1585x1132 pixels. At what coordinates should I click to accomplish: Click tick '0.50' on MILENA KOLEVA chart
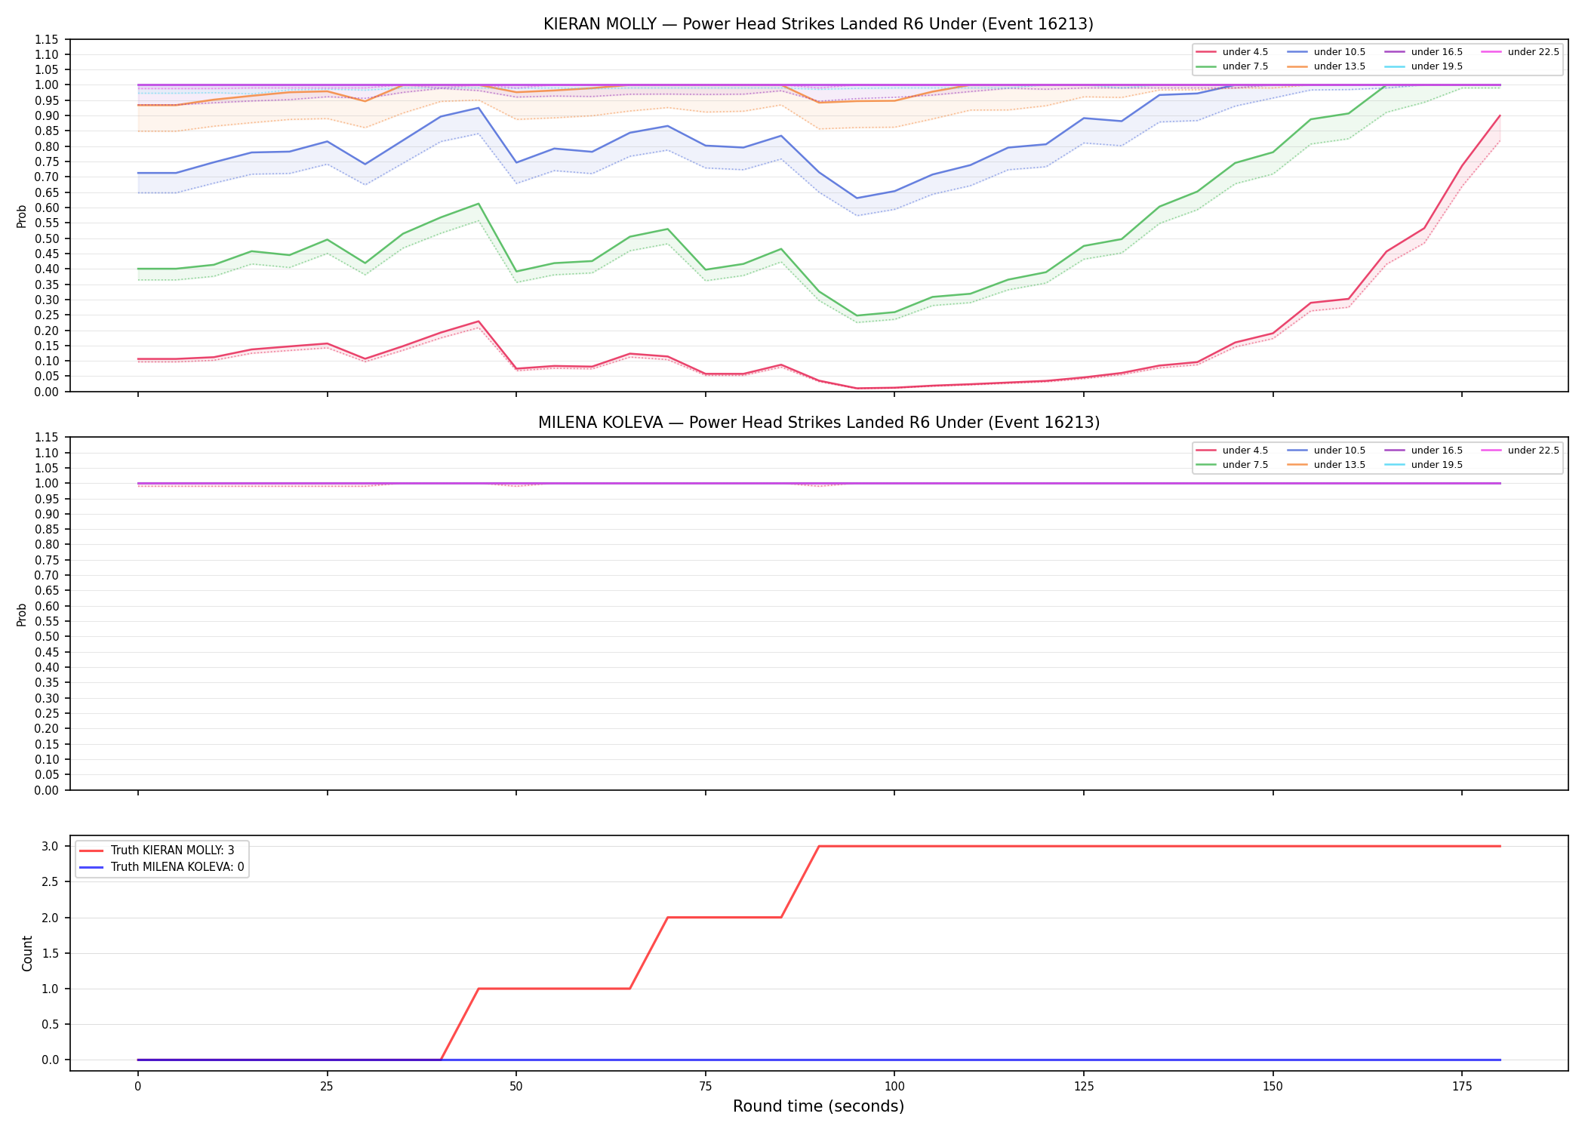coord(47,637)
